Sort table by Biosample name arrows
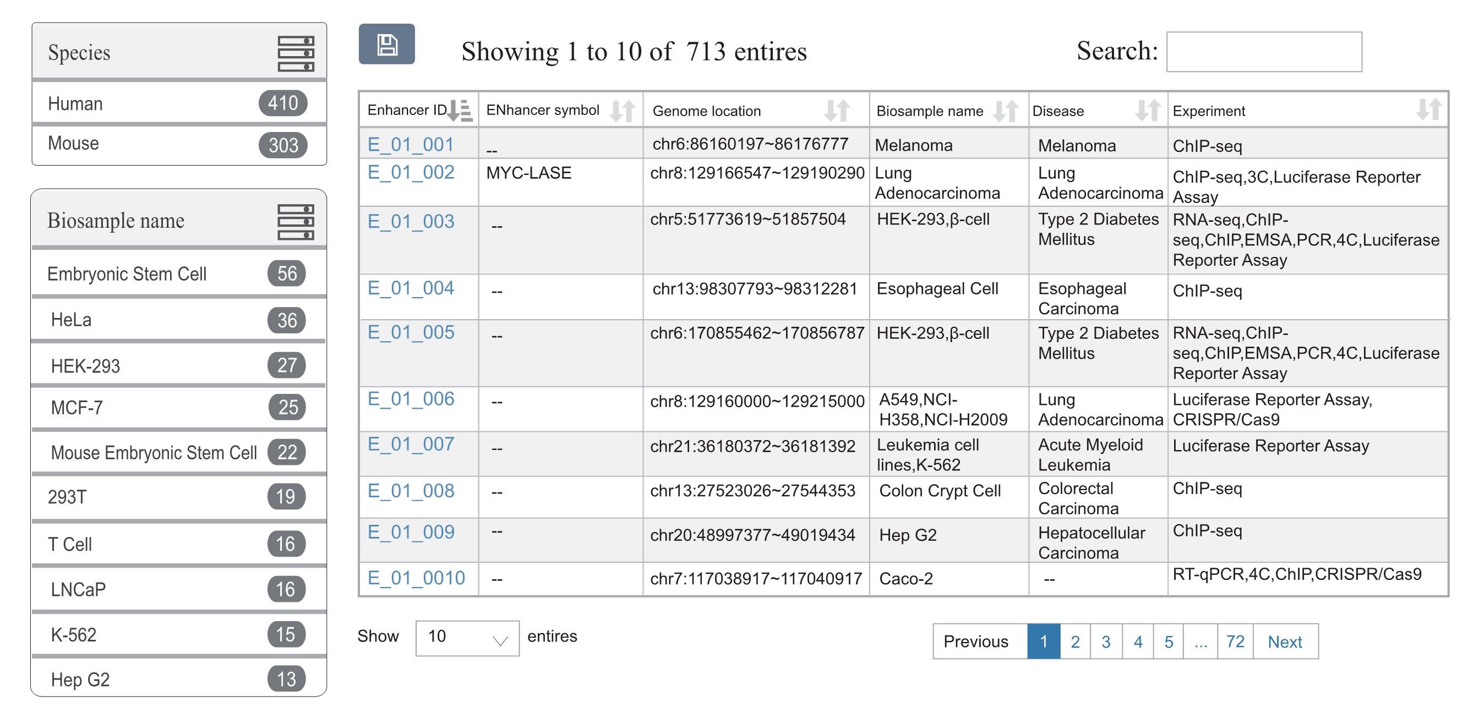The height and width of the screenshot is (708, 1479). click(1005, 110)
